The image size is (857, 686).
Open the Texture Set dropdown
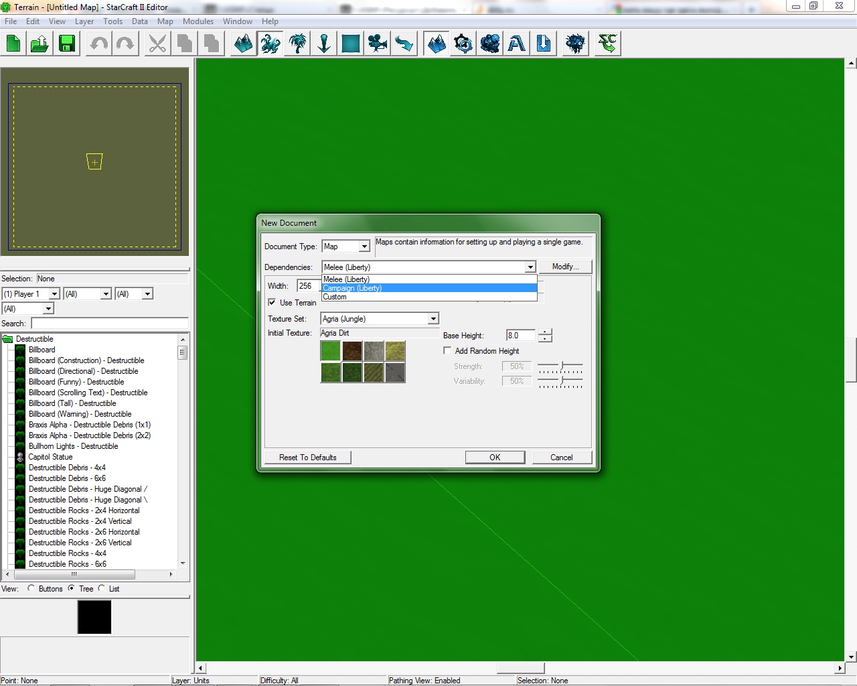pos(433,319)
